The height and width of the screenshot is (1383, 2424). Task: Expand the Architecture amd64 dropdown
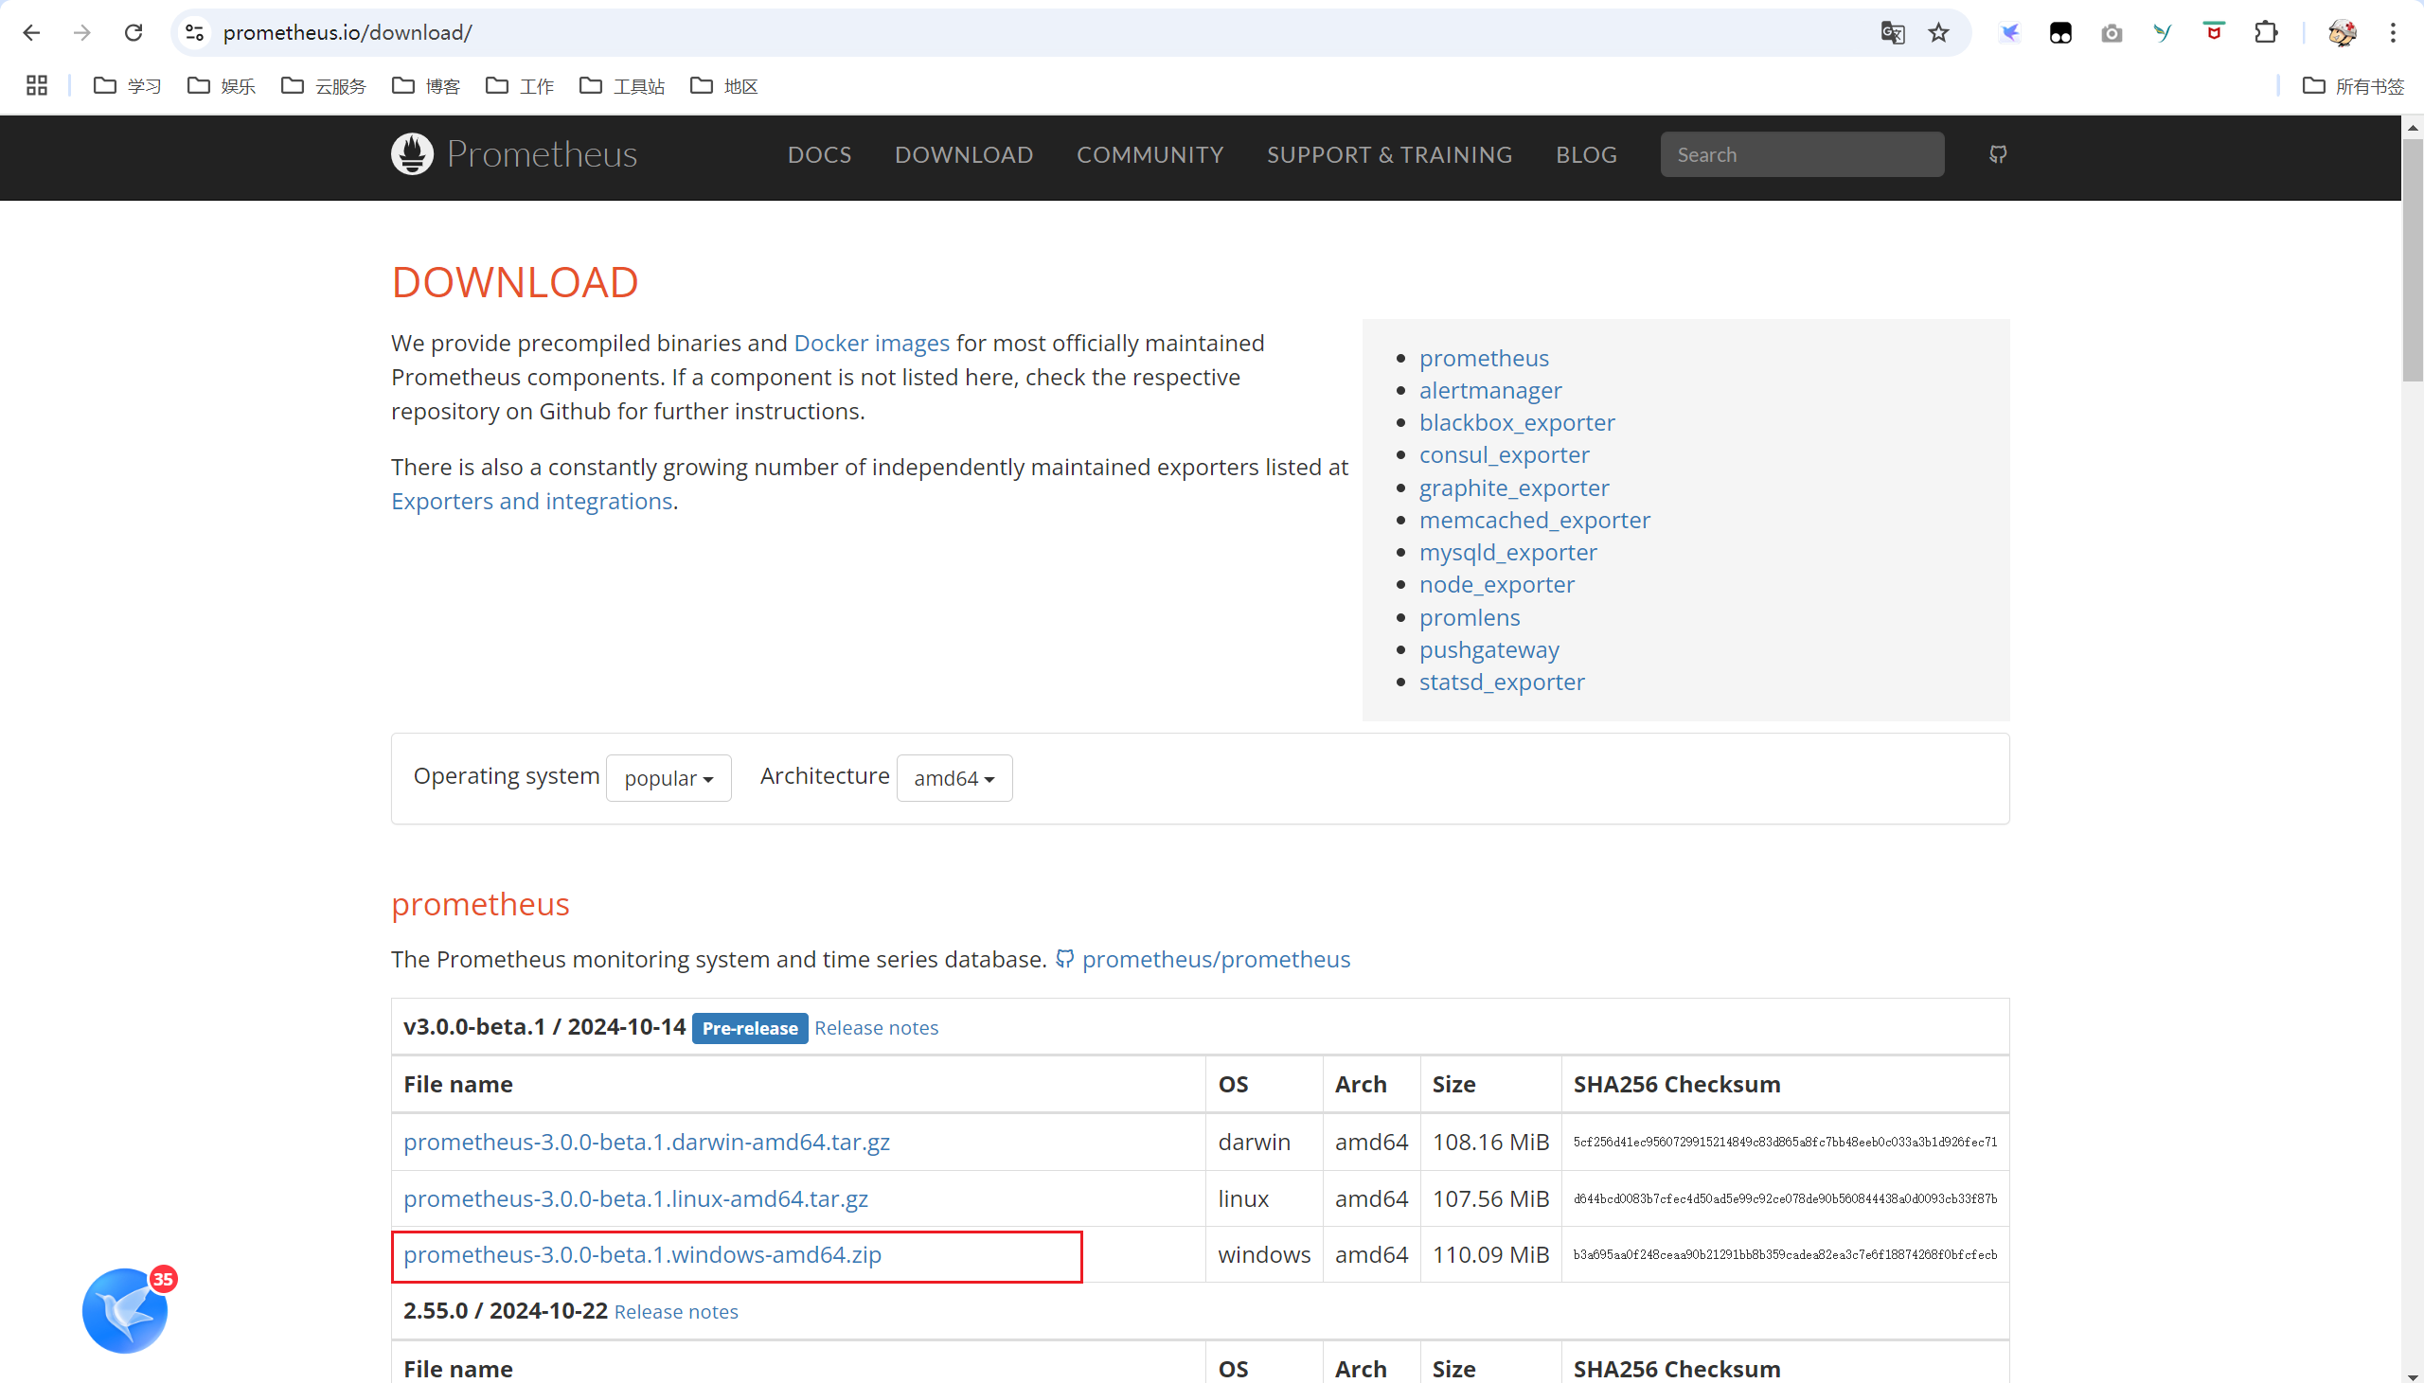click(x=954, y=778)
